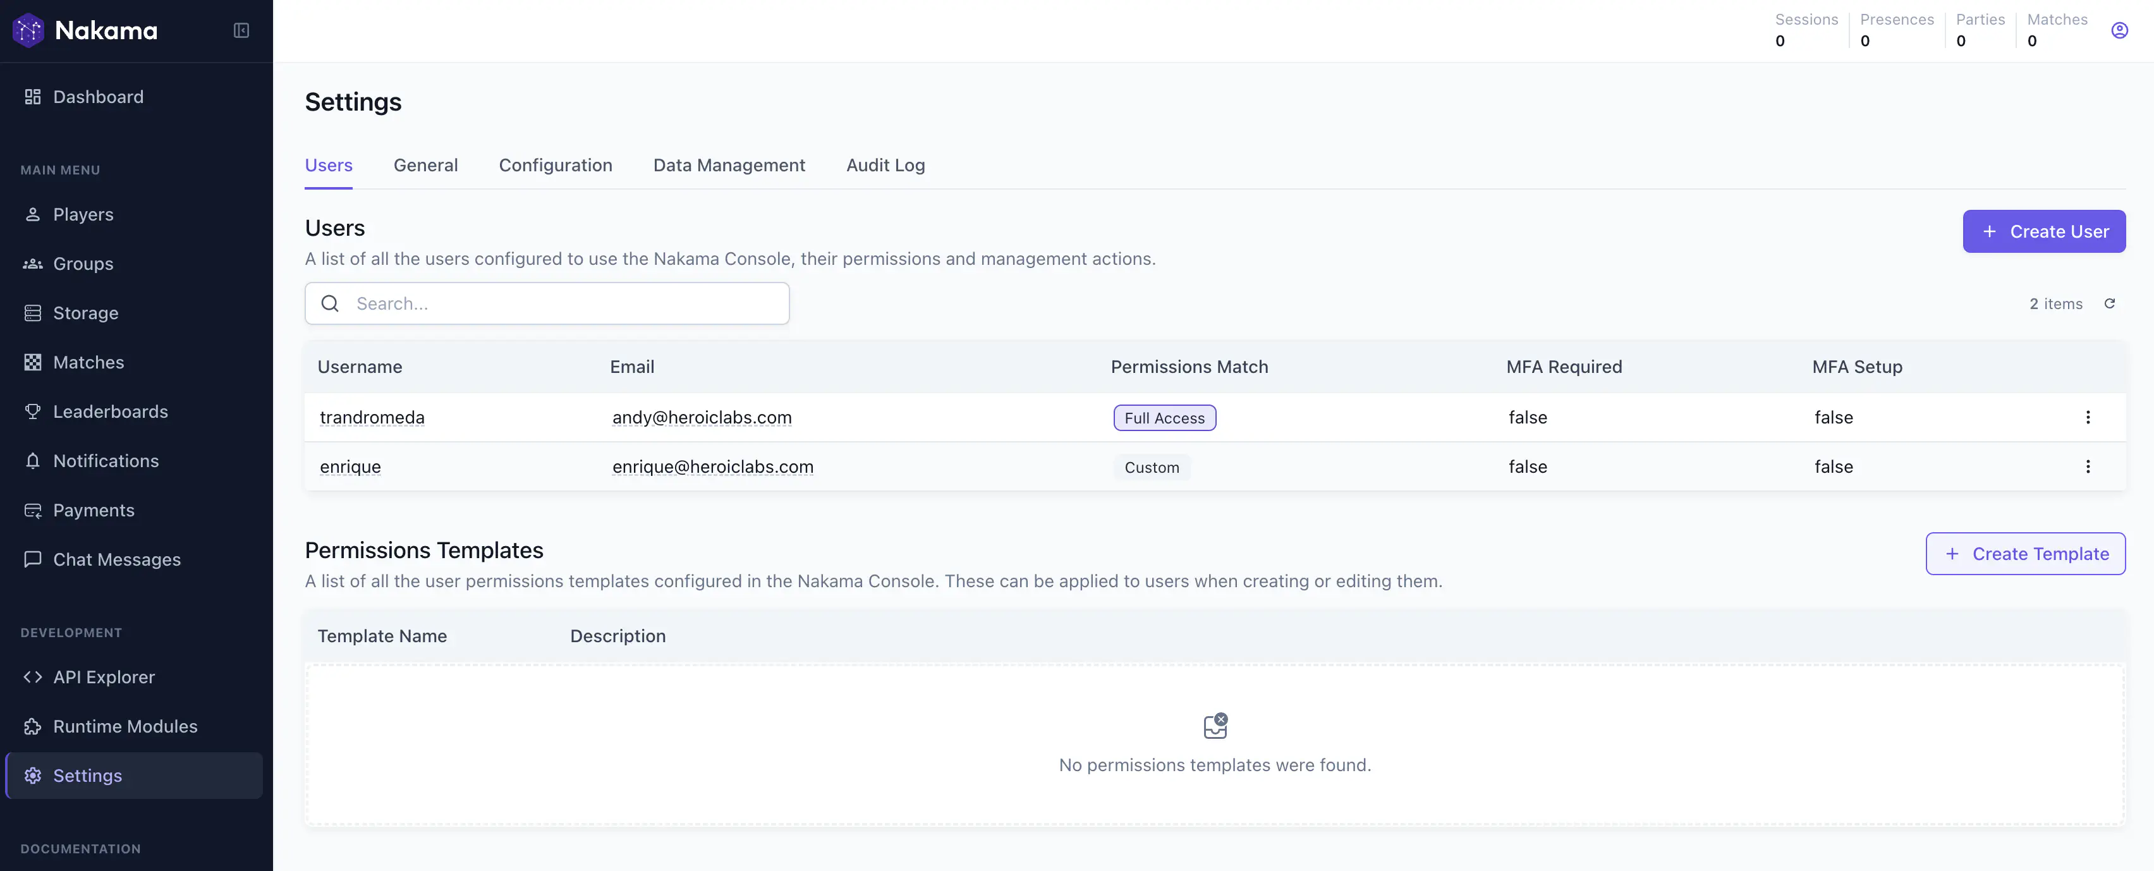2154x871 pixels.
Task: View the Audit Log tab
Action: pyautogui.click(x=885, y=166)
